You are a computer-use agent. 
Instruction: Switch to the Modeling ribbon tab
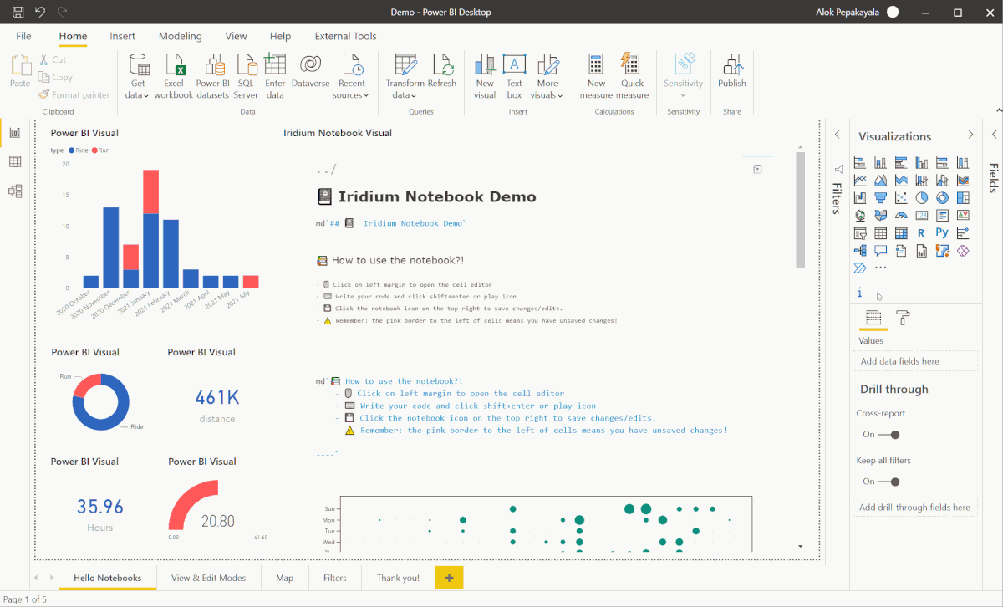click(180, 36)
